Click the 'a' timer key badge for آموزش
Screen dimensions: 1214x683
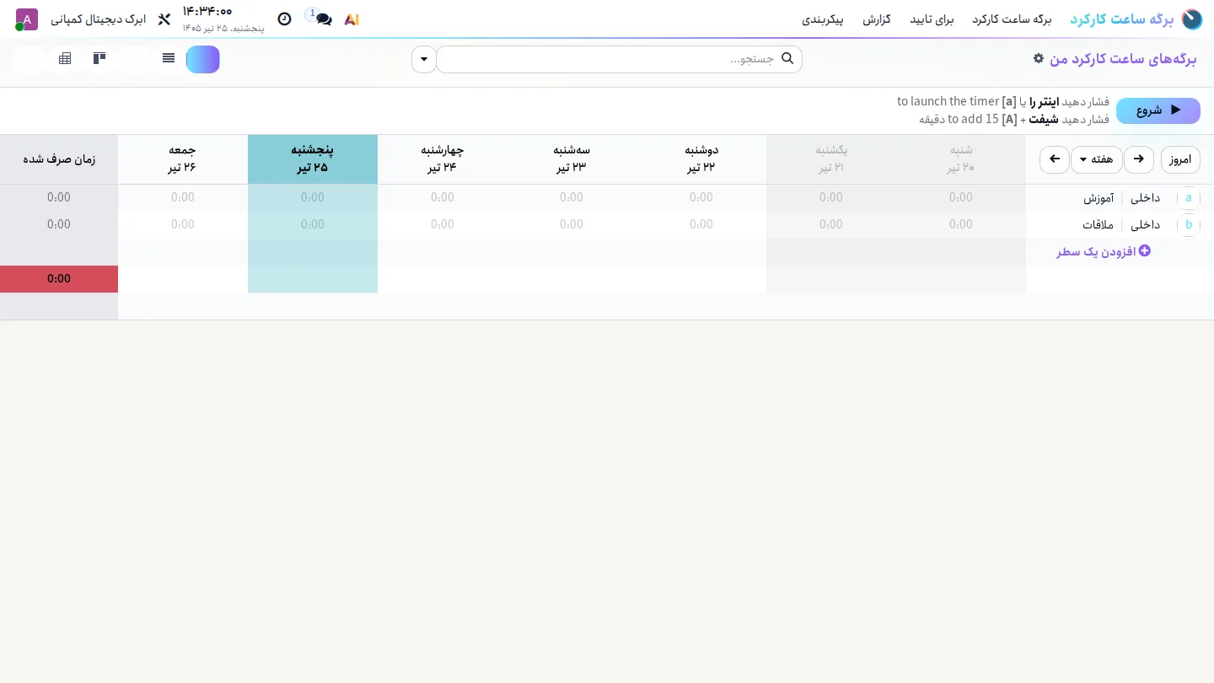tap(1189, 198)
